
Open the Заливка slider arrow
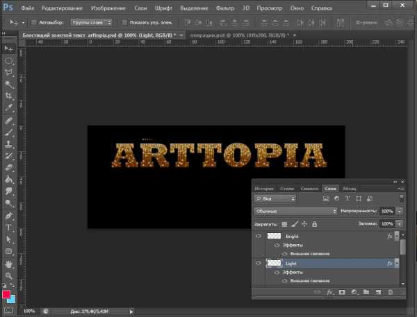tap(400, 224)
